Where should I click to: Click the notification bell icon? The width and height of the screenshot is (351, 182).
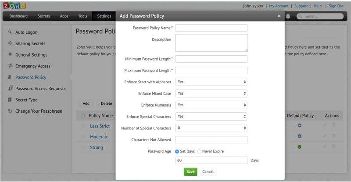point(288,16)
